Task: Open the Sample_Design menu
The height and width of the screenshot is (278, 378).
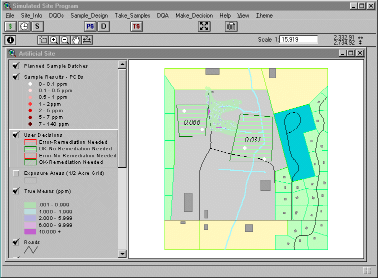Action: 89,16
